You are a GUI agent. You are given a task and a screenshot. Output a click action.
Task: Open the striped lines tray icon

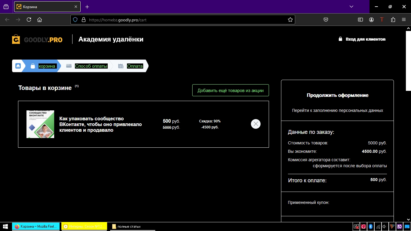pos(392,226)
